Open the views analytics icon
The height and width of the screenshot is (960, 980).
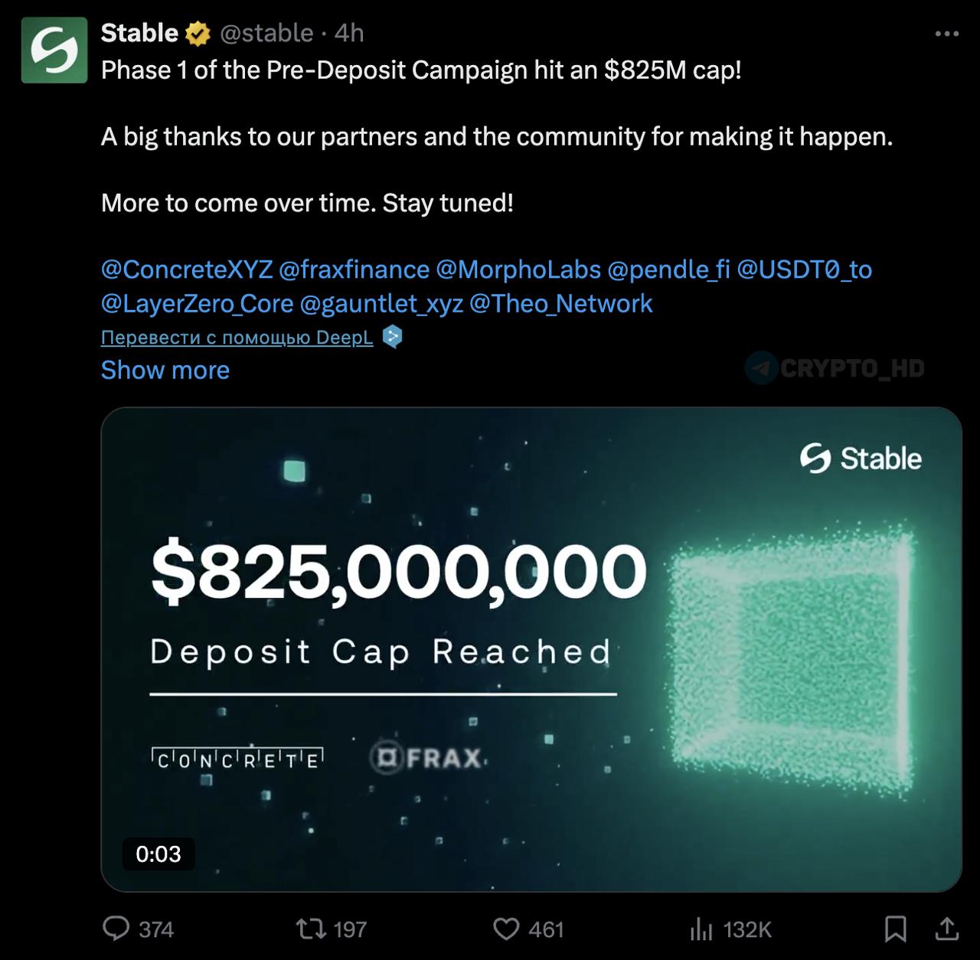[701, 929]
